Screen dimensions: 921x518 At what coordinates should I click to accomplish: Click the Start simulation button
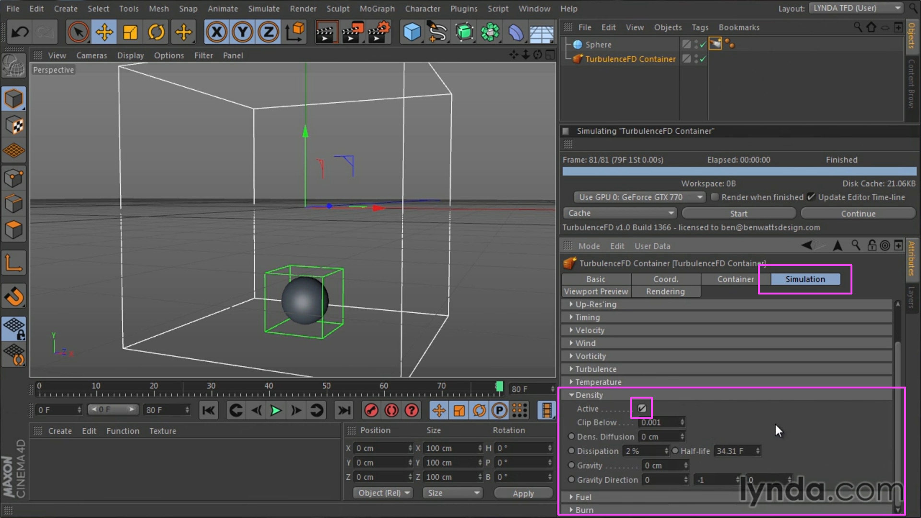tap(739, 213)
